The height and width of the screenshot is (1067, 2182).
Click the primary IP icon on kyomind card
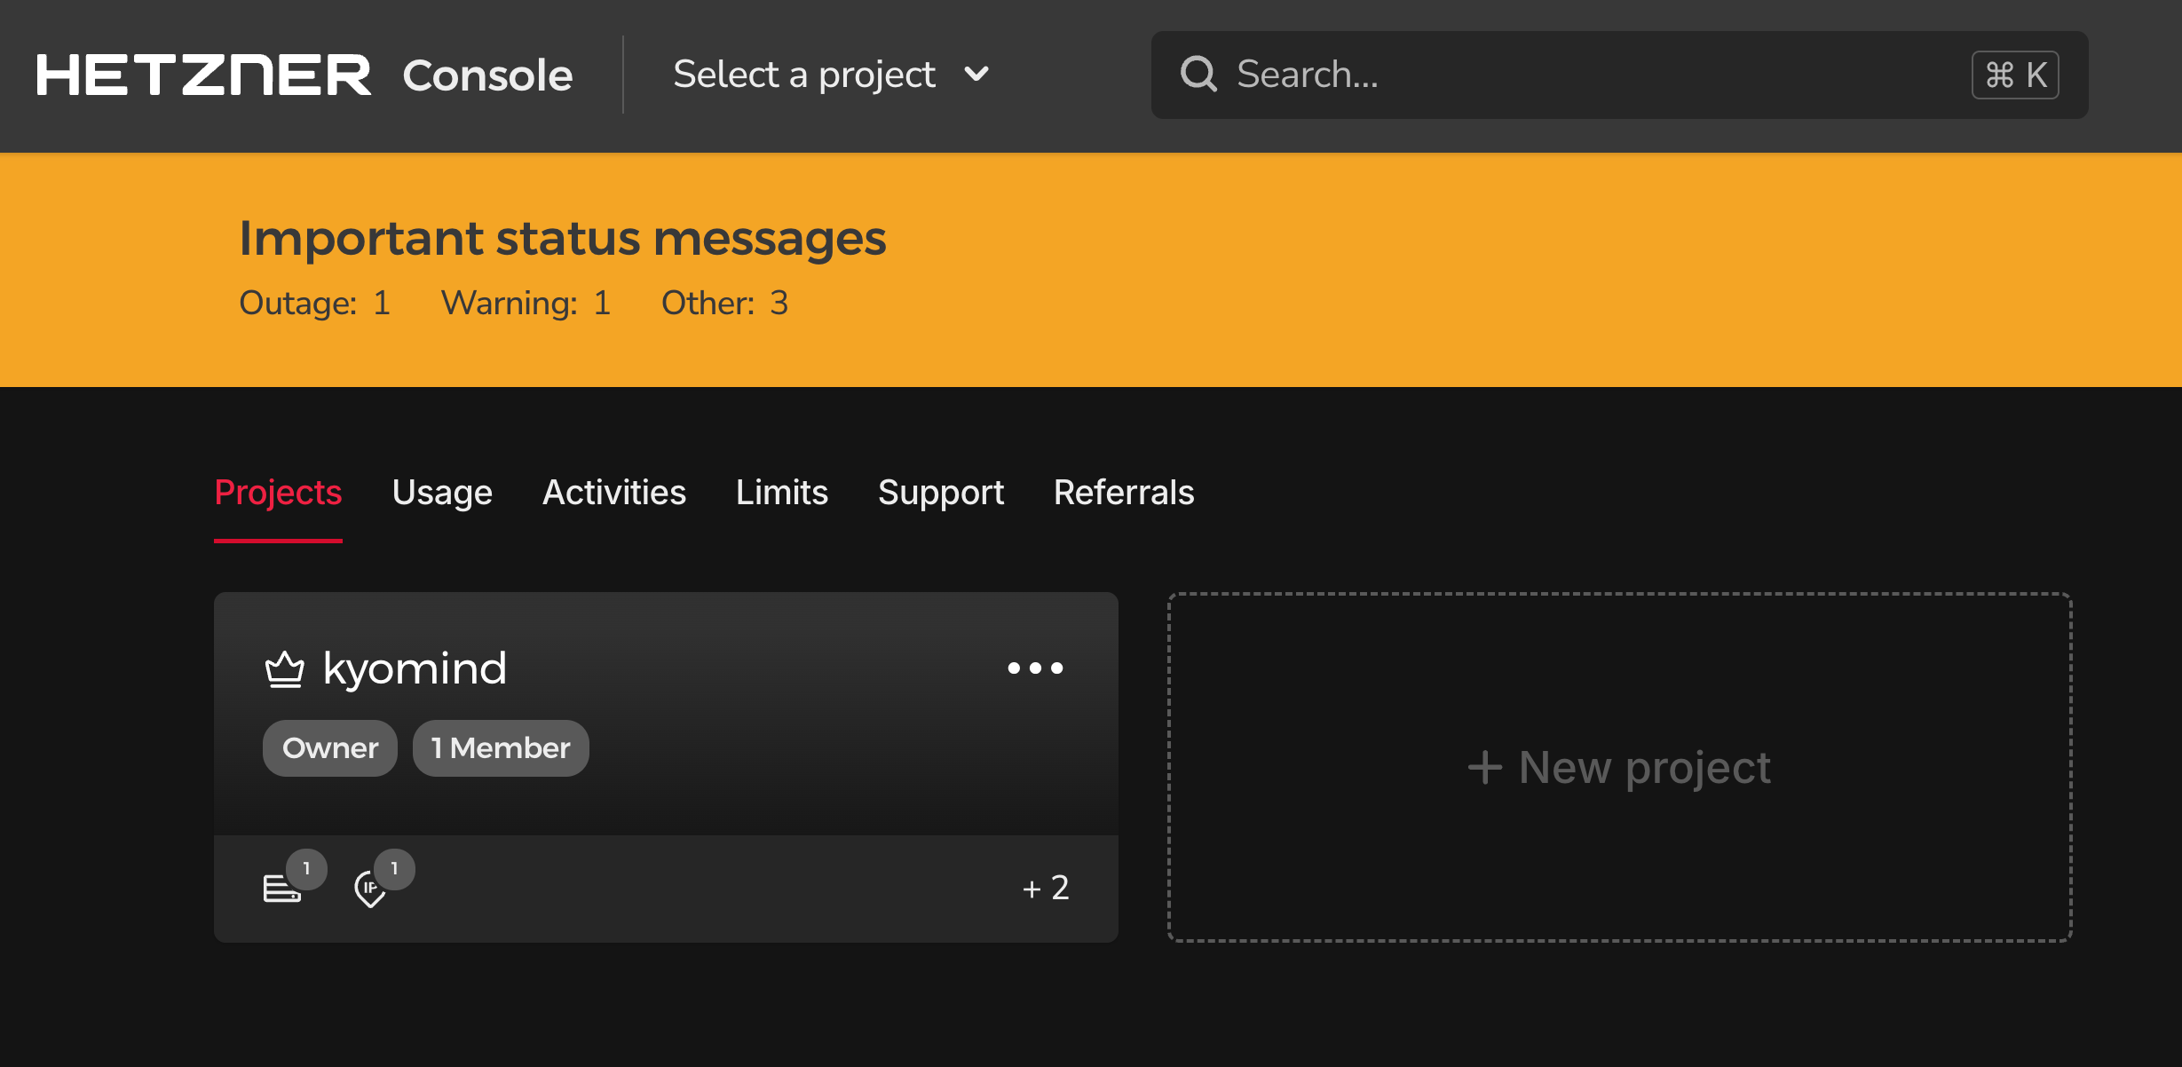pyautogui.click(x=370, y=889)
